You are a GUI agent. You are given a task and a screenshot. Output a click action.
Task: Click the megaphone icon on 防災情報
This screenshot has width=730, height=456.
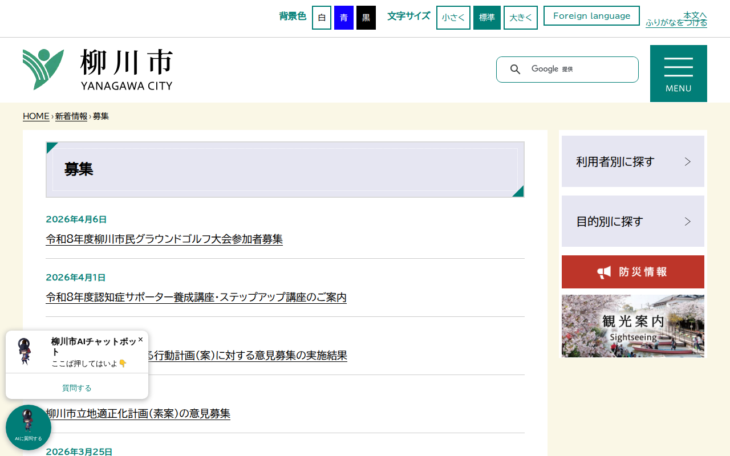point(604,272)
